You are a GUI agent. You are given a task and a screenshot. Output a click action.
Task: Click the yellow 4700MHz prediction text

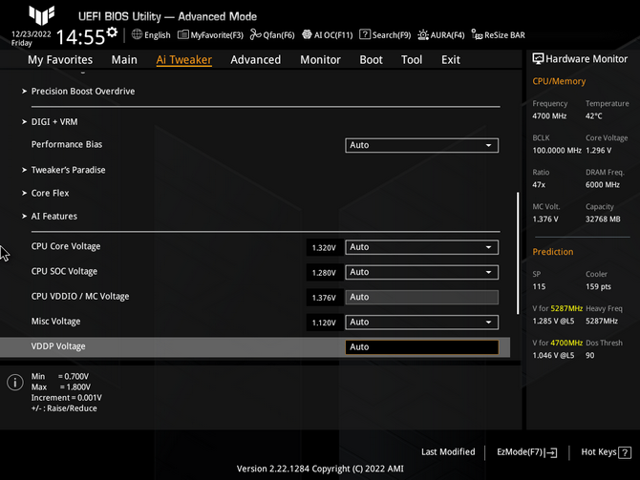click(x=566, y=343)
